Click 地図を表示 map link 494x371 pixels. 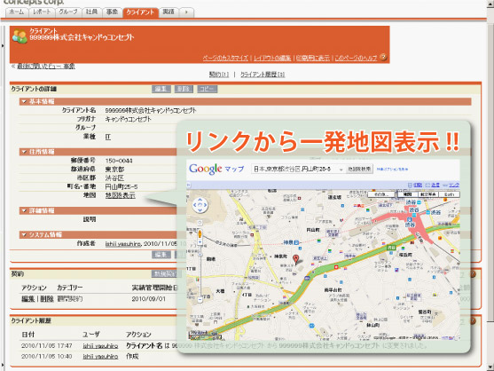pyautogui.click(x=120, y=195)
